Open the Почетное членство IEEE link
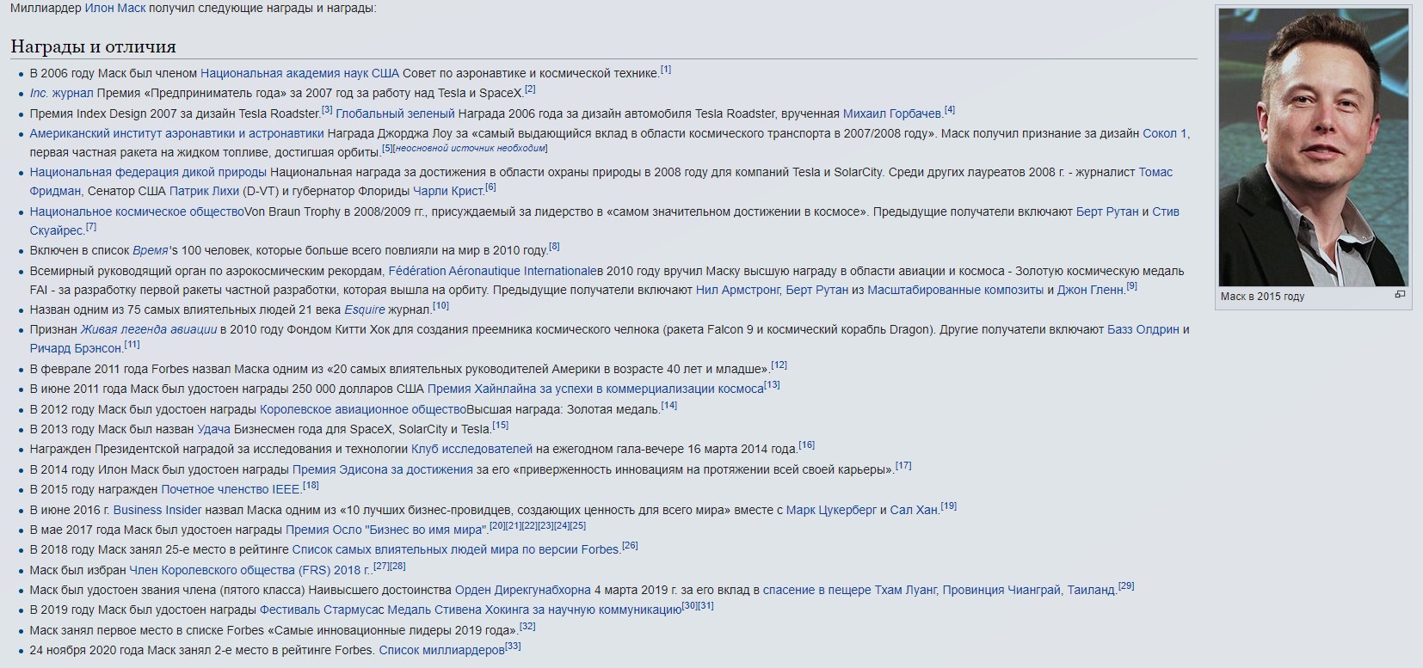Image resolution: width=1423 pixels, height=668 pixels. coord(231,489)
